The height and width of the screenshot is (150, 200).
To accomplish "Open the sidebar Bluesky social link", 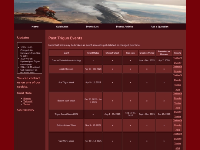I will (27, 99).
